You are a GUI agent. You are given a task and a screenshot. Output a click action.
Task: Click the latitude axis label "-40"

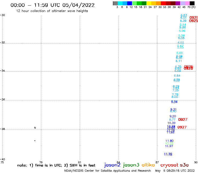(x=2, y=159)
